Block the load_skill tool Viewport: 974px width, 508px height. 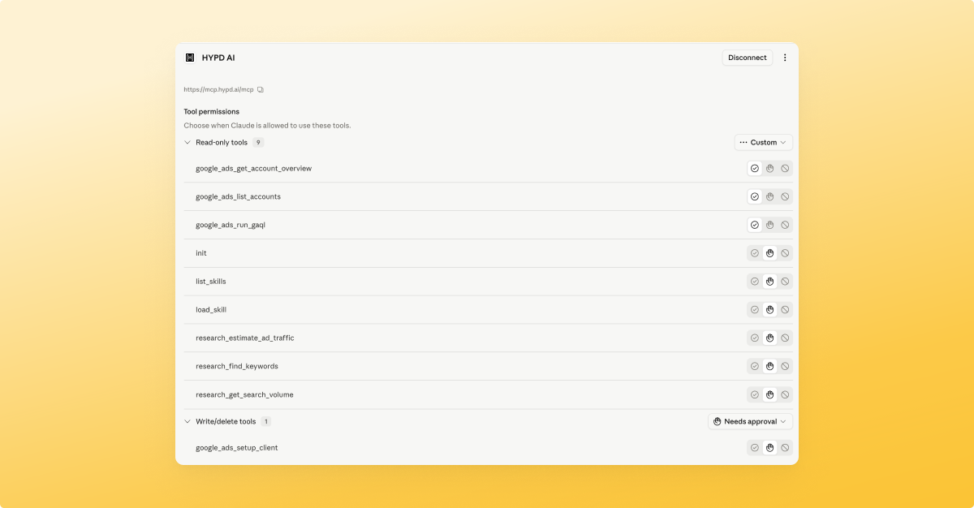pyautogui.click(x=785, y=309)
